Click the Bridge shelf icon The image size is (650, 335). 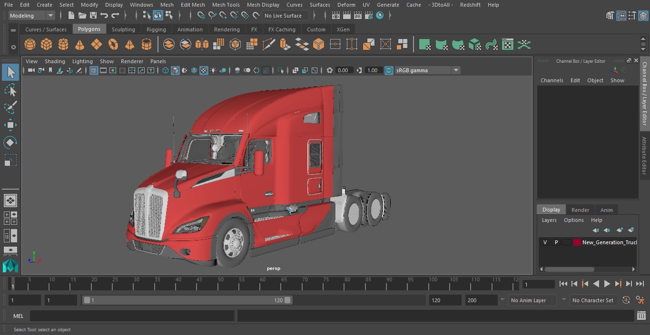[302, 45]
